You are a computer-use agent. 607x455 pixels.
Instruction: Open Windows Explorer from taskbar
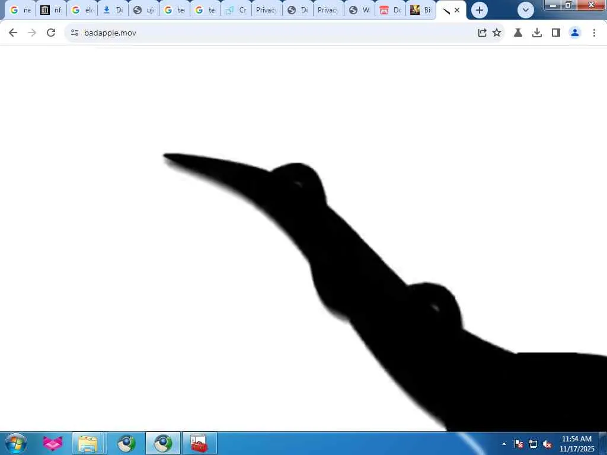pyautogui.click(x=88, y=443)
